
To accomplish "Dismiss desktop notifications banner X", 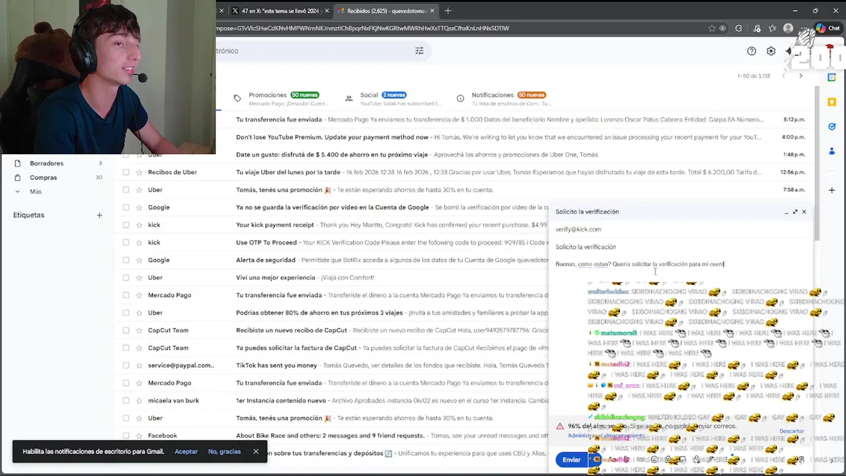I will (256, 452).
